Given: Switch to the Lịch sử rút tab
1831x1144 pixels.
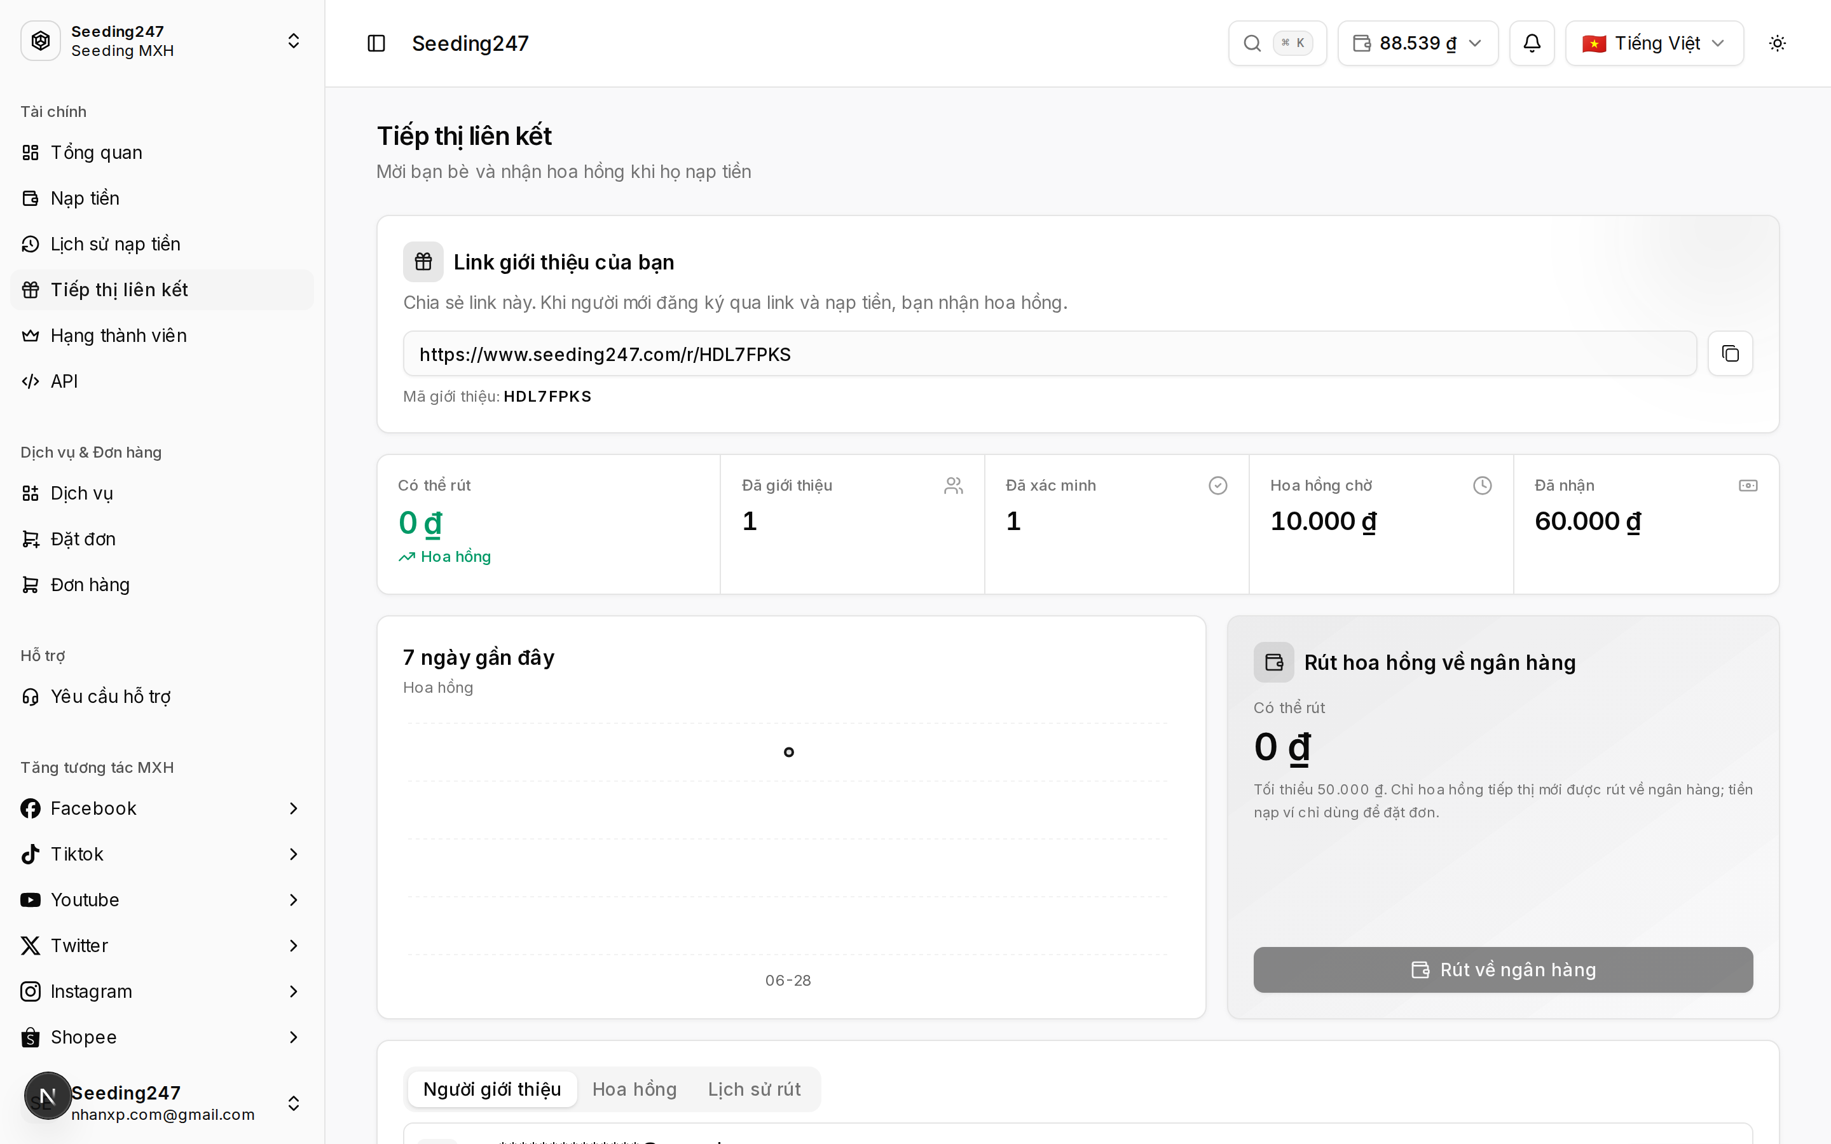Looking at the screenshot, I should (x=753, y=1089).
